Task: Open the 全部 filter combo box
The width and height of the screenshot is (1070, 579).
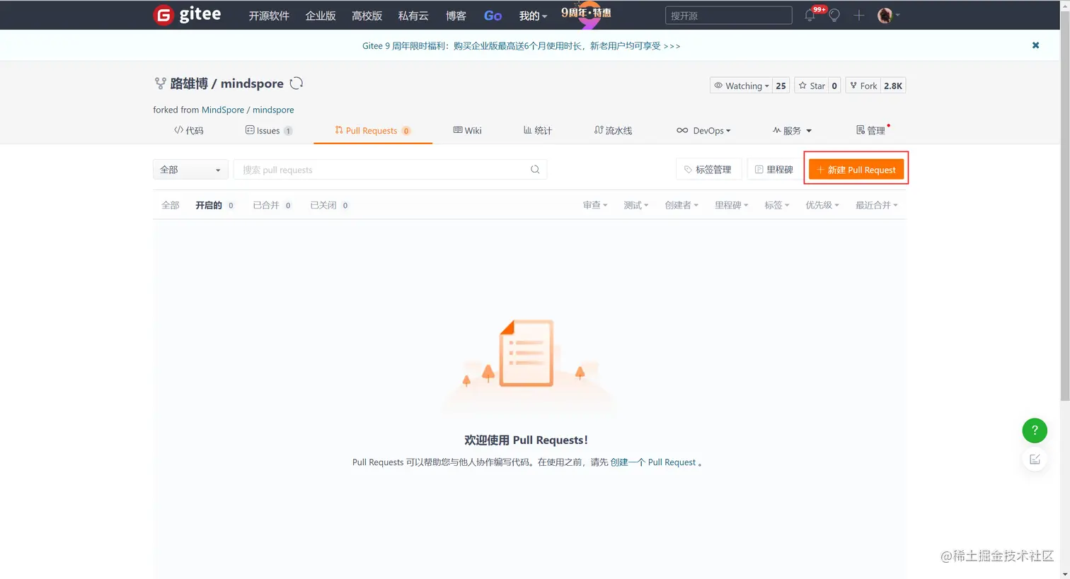Action: click(190, 170)
